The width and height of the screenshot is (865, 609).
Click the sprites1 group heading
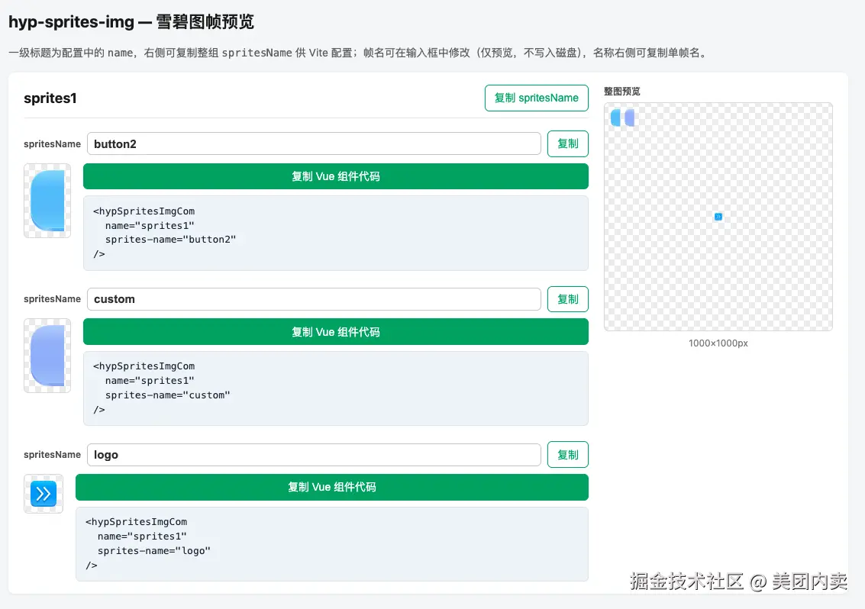[50, 98]
